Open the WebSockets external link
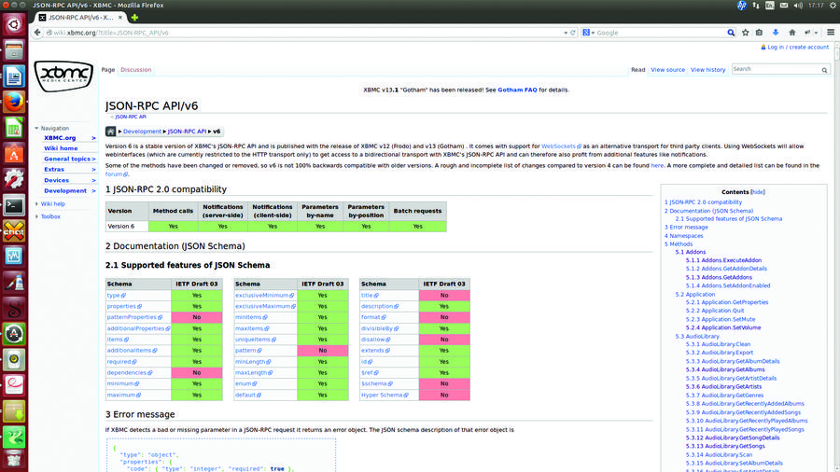840x472 pixels. [x=558, y=146]
